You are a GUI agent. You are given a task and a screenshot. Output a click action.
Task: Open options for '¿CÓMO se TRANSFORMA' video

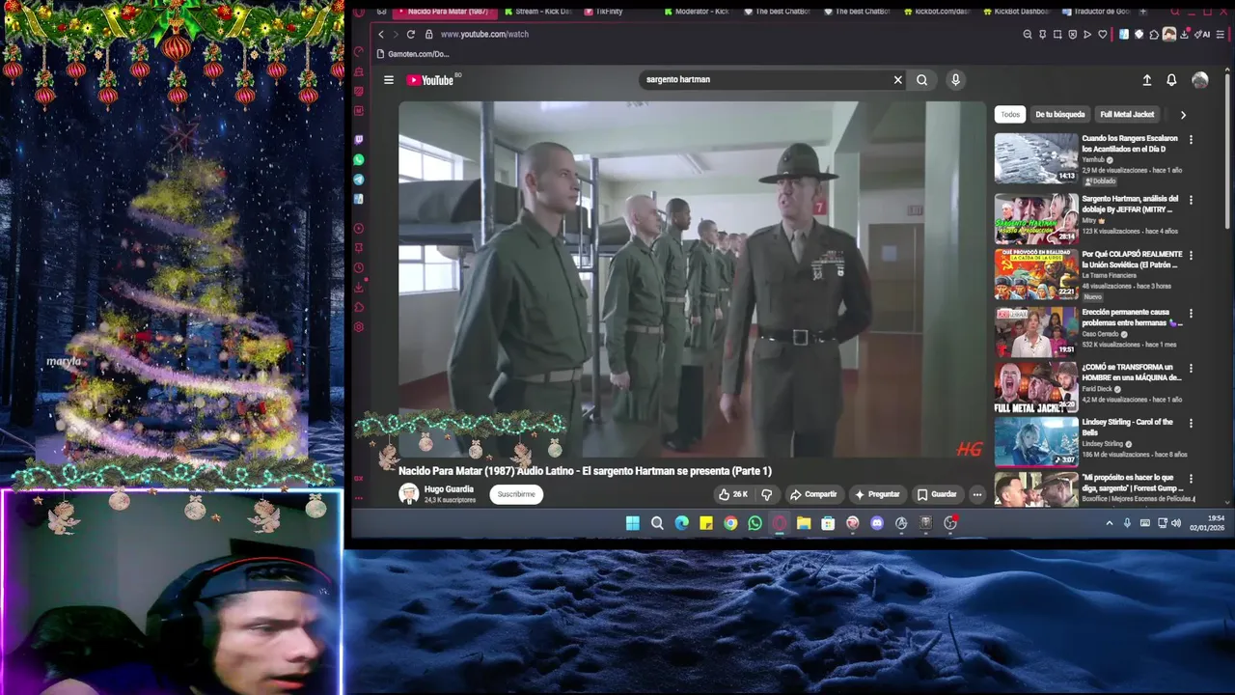(x=1191, y=369)
